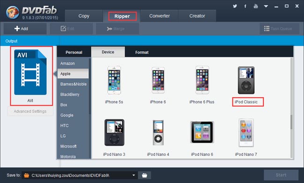Switch to the Copy tab
Image resolution: width=304 pixels, height=183 pixels.
click(x=84, y=16)
